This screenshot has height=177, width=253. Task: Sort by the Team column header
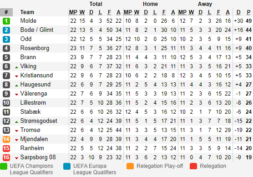(27, 12)
